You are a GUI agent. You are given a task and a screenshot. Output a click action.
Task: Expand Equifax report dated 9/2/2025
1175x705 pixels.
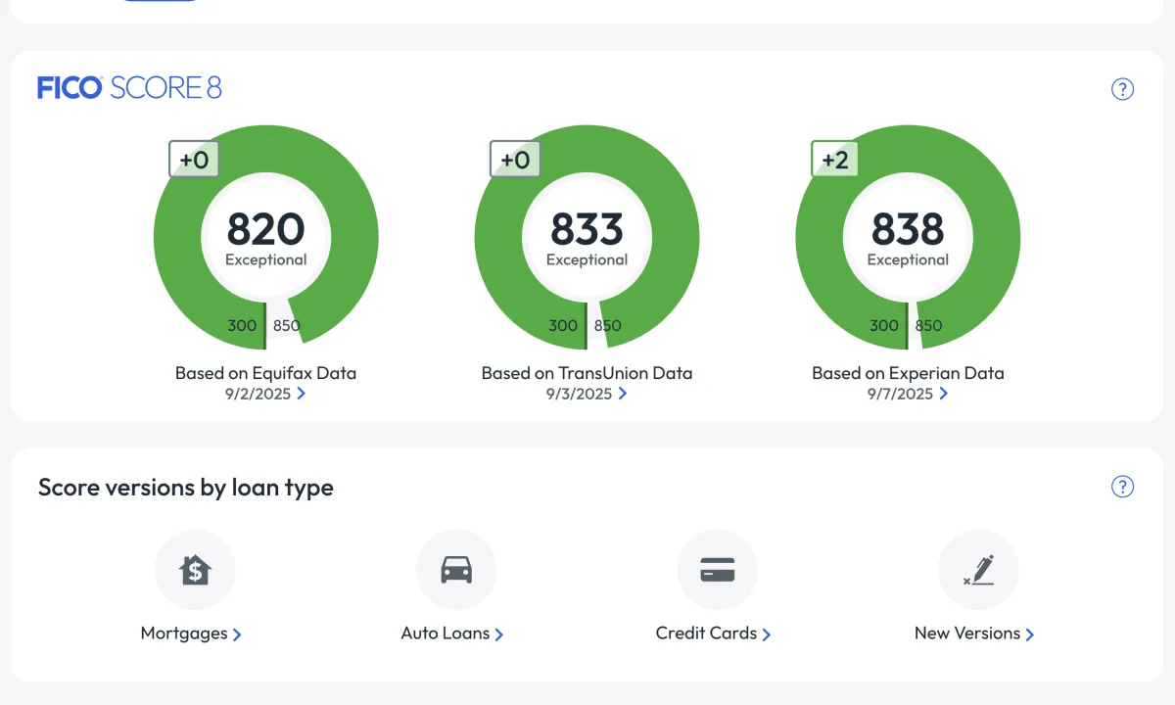coord(266,394)
